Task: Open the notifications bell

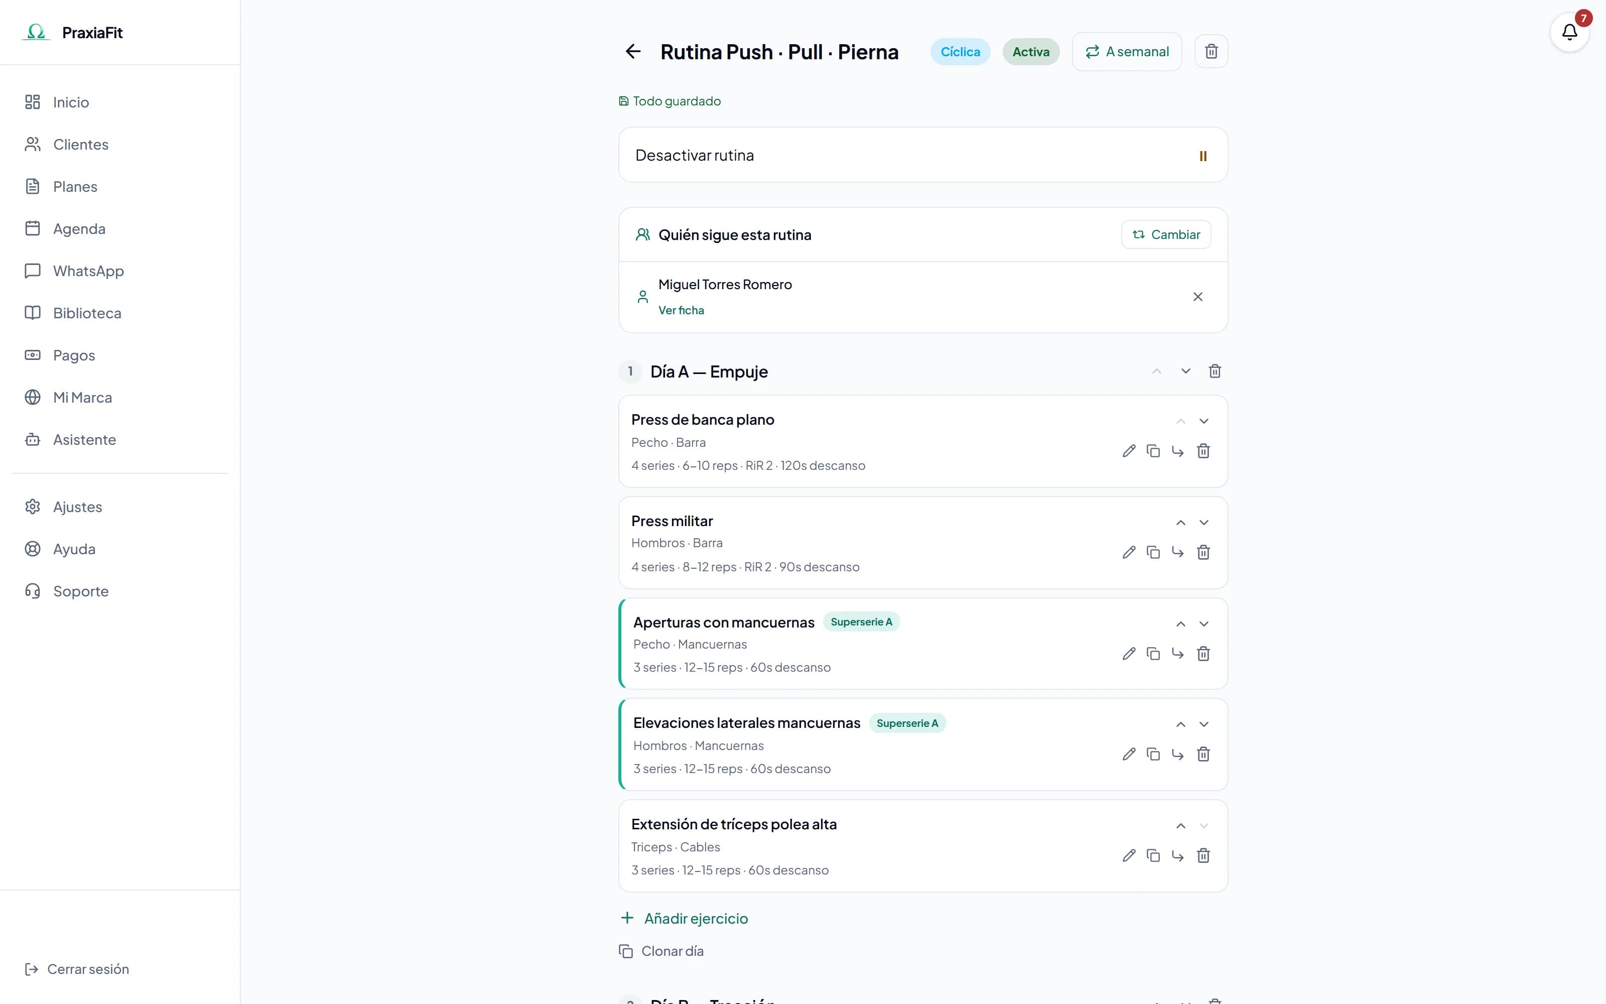Action: pyautogui.click(x=1569, y=32)
